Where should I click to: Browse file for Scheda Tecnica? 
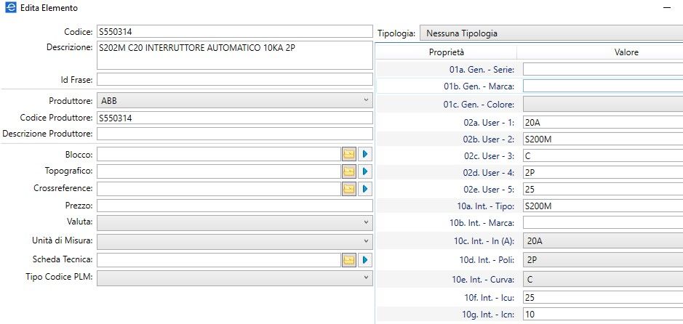349,260
